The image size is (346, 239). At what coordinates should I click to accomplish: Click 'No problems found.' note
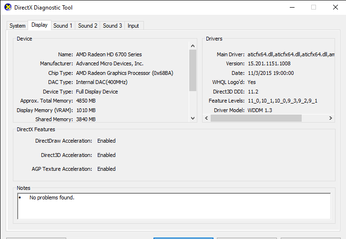(x=52, y=197)
